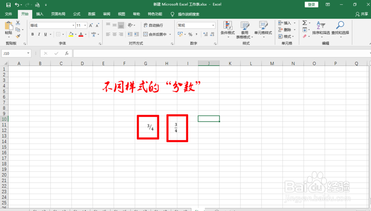This screenshot has width=371, height=211.
Task: Open Merge and Center dropdown arrow
Action: (x=170, y=34)
